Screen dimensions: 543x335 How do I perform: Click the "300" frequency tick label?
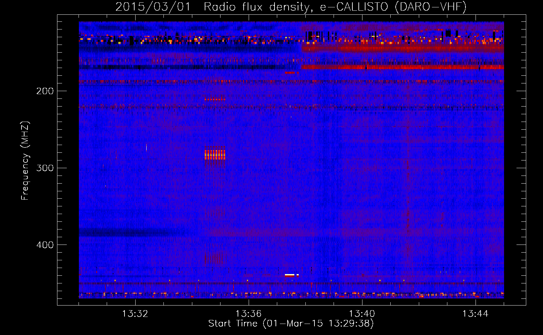[45, 168]
